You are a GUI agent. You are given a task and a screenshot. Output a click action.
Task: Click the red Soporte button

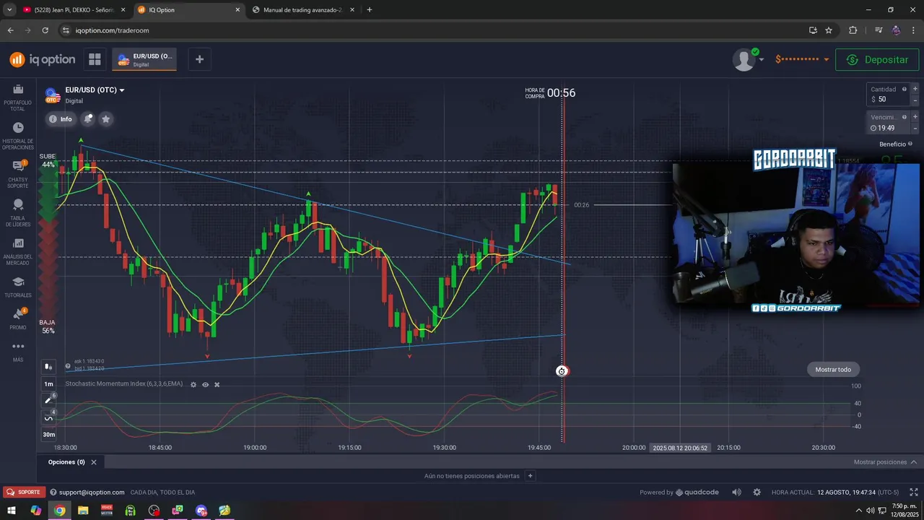pyautogui.click(x=24, y=492)
